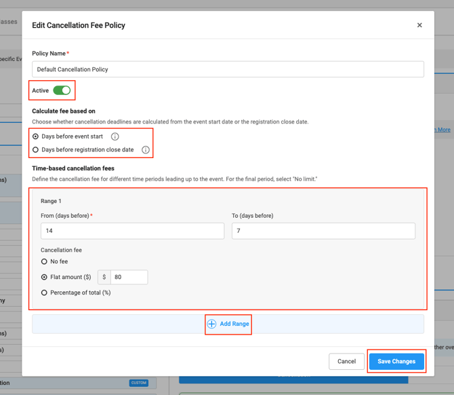The height and width of the screenshot is (395, 454).
Task: Click the Calculate fee based on heading
Action: [64, 111]
